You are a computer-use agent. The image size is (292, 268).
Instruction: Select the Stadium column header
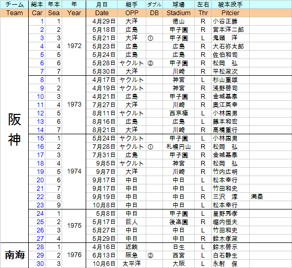tap(179, 13)
